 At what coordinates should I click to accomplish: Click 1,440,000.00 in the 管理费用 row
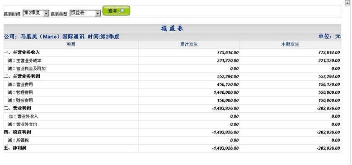226,92
